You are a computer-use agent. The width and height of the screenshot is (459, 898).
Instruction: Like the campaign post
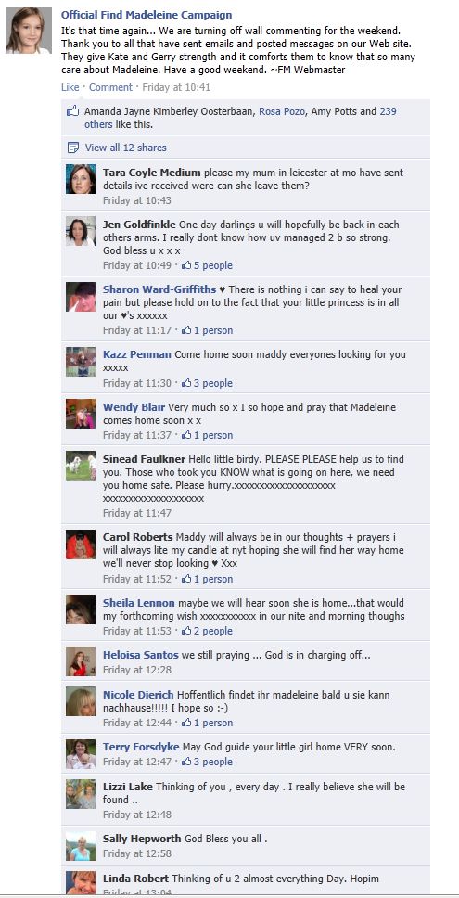(70, 87)
